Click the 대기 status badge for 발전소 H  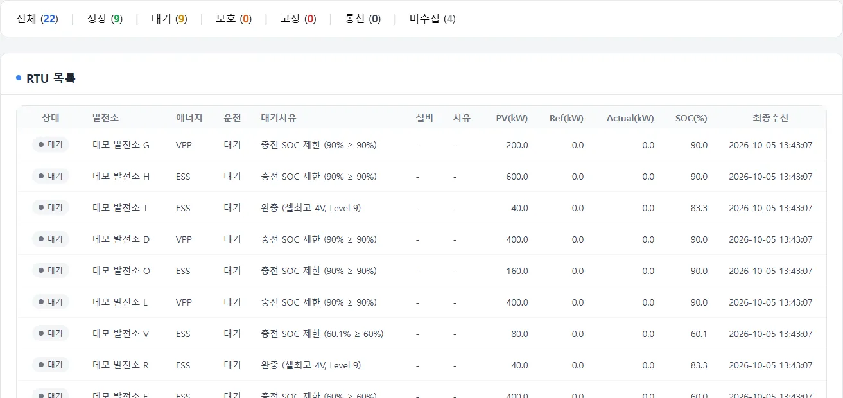point(51,176)
